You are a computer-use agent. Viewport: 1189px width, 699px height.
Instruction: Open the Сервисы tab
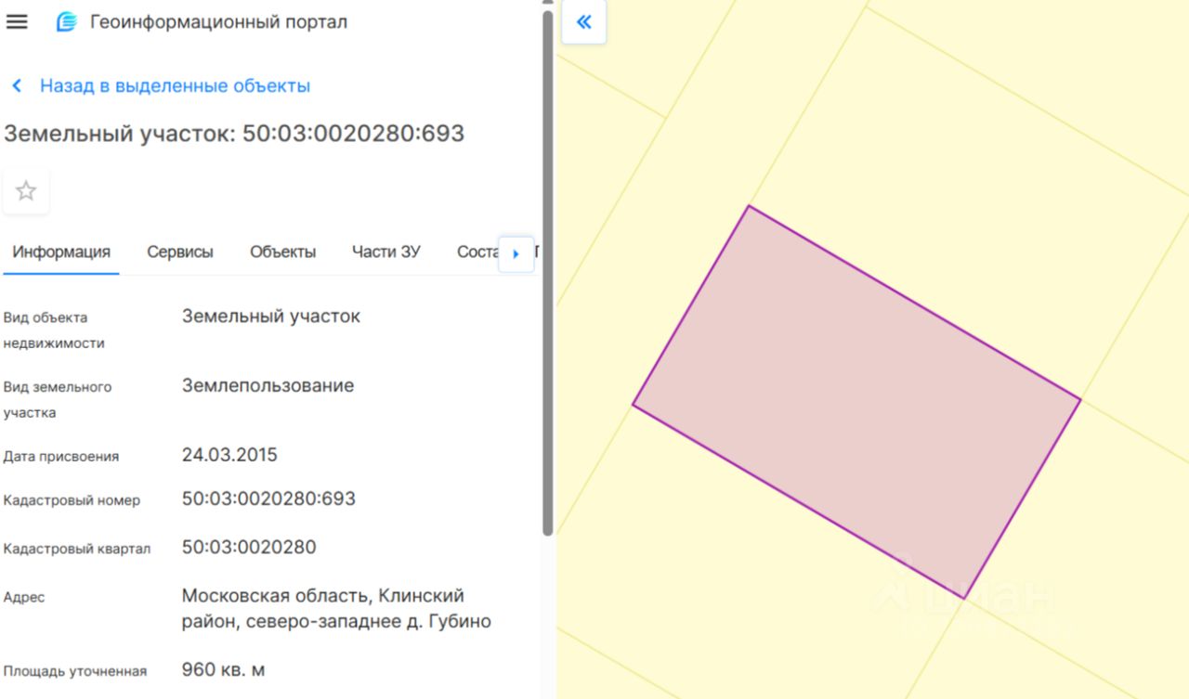[180, 252]
